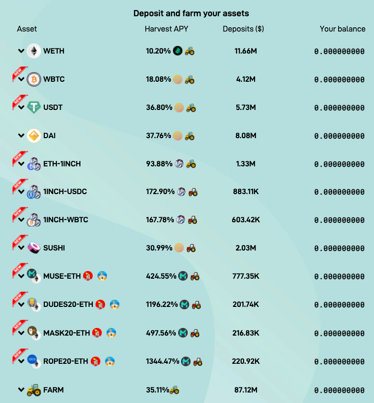Click the SUSHI token icon
The height and width of the screenshot is (403, 374).
(x=34, y=248)
